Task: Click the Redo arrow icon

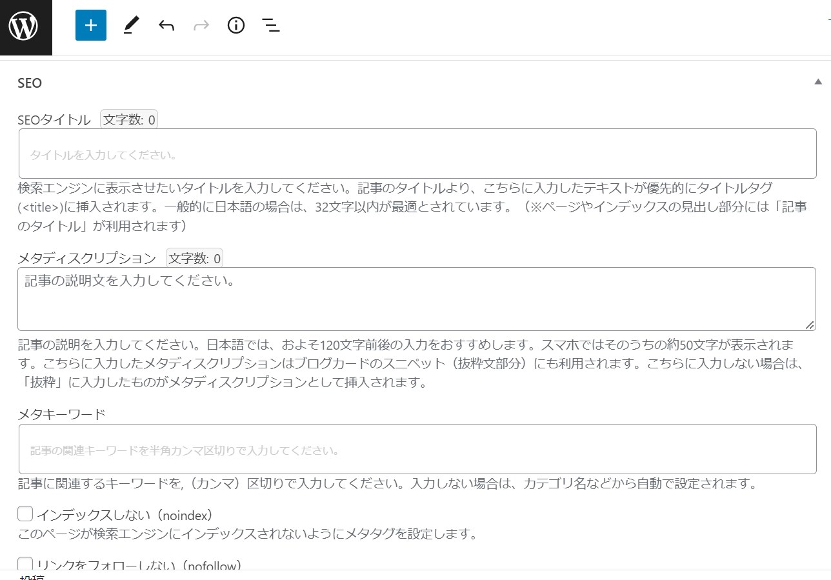Action: coord(201,25)
